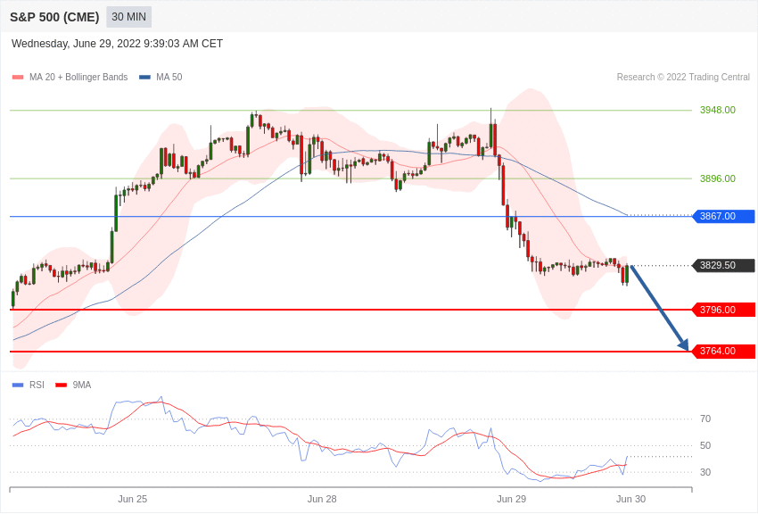
Task: Click the Research © 2022 Trading Central credit
Action: point(683,77)
